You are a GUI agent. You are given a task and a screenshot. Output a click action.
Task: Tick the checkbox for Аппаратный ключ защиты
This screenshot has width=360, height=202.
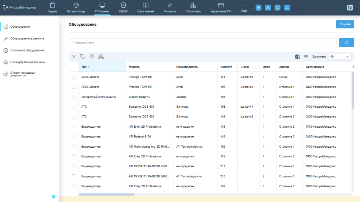tap(74, 97)
